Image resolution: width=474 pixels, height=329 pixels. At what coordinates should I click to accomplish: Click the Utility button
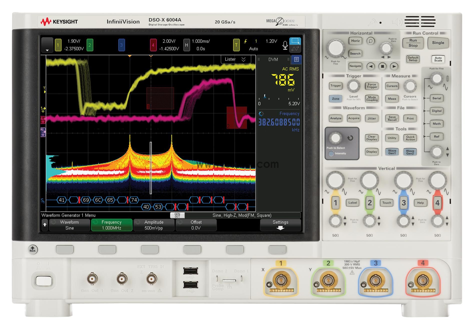(392, 138)
